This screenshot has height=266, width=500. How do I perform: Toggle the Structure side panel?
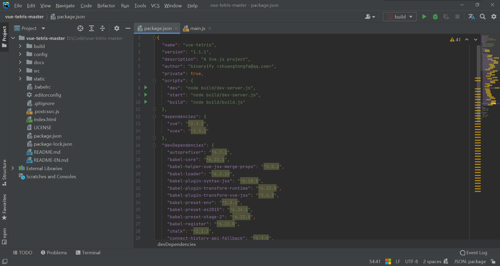tap(4, 172)
